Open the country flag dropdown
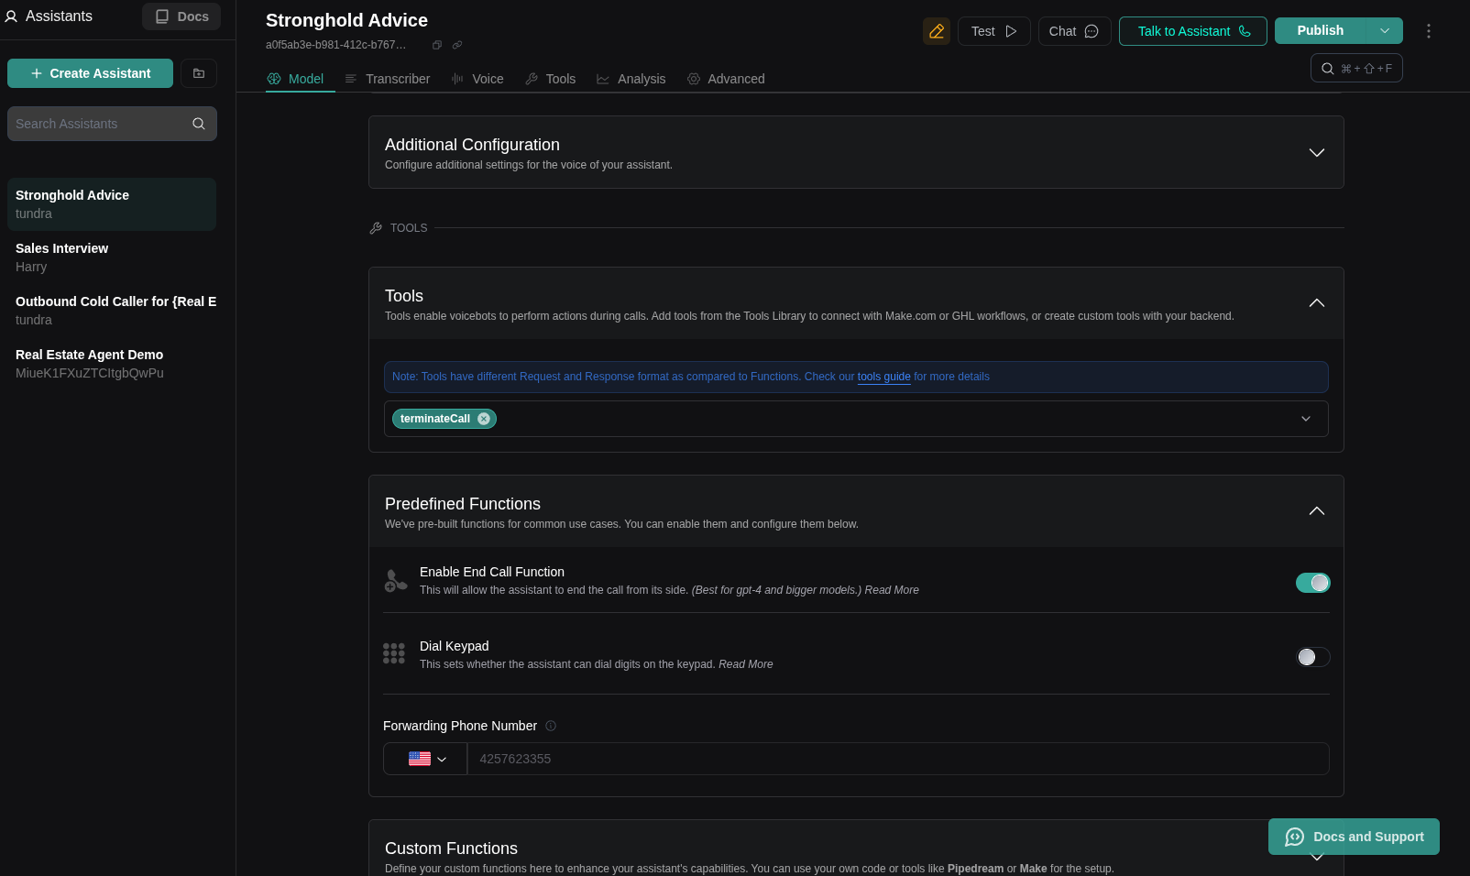This screenshot has height=876, width=1470. coord(425,759)
